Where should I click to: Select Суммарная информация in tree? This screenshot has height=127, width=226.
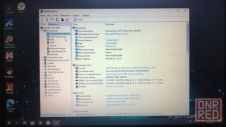point(58,34)
